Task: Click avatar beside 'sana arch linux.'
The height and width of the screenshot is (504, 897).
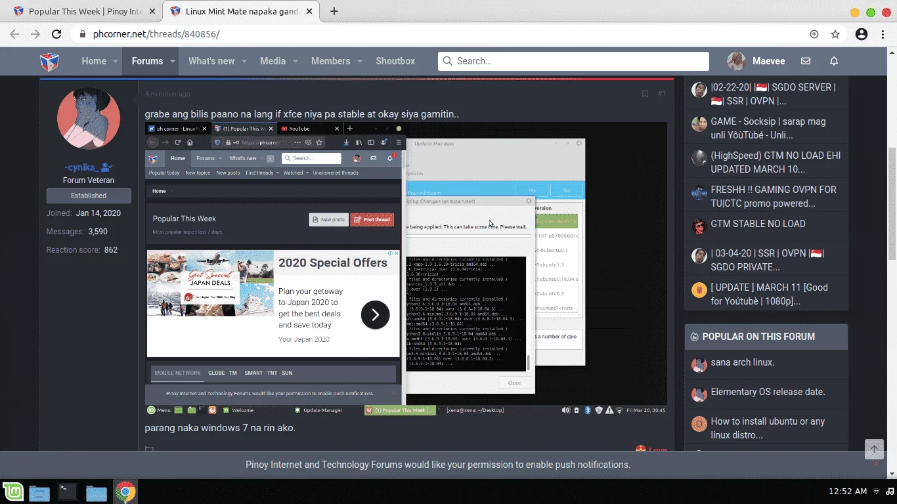Action: coord(699,365)
